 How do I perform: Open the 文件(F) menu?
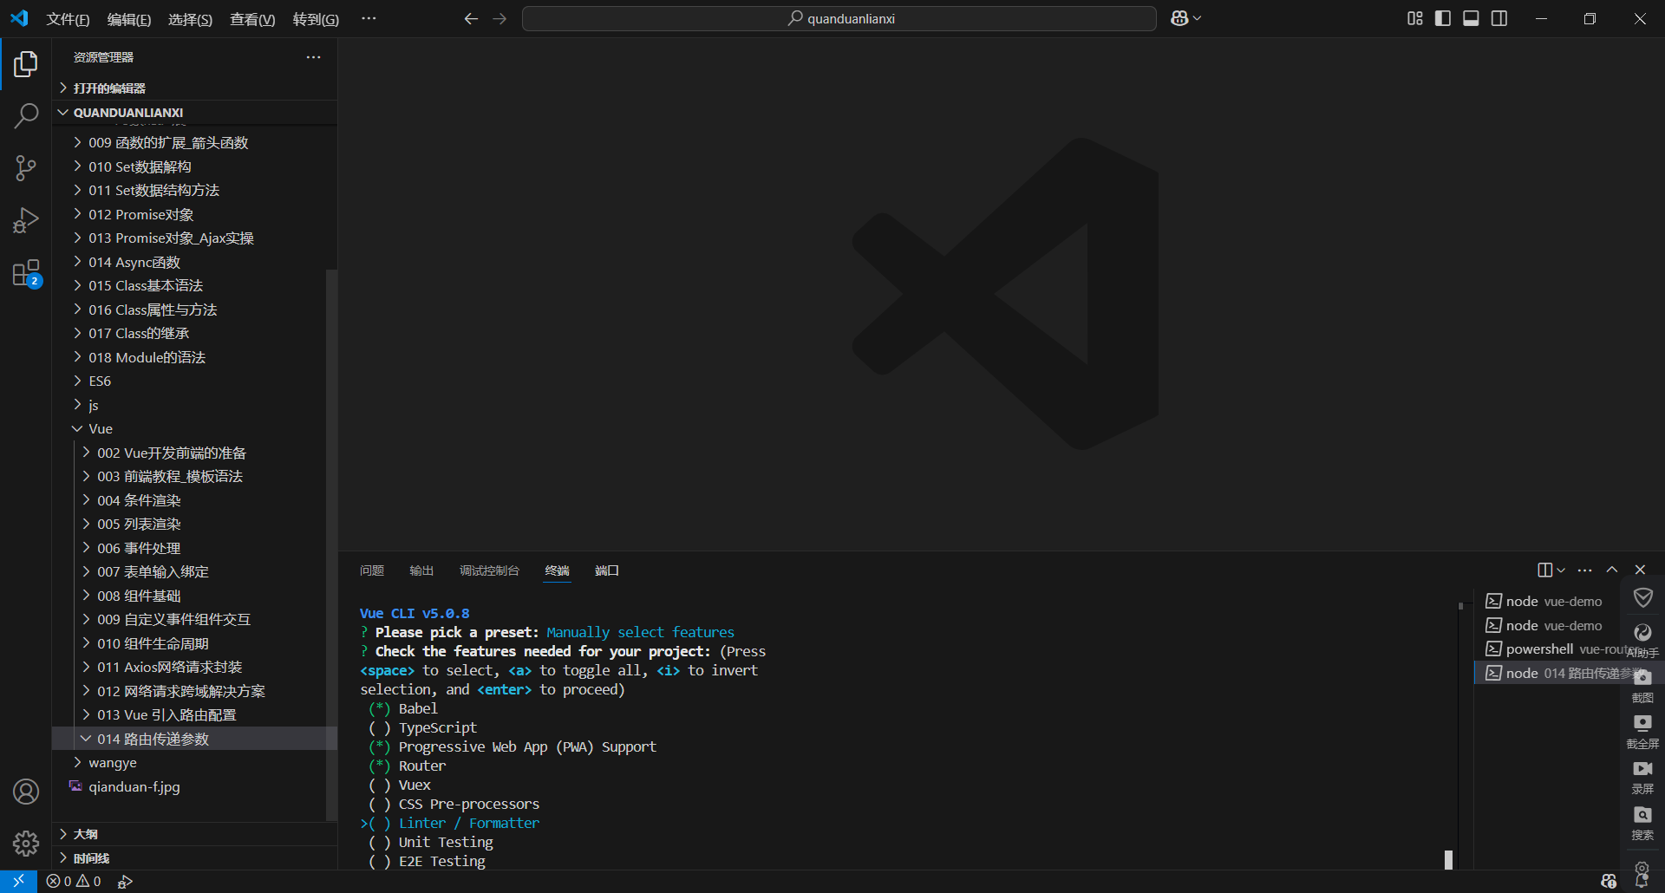(68, 19)
